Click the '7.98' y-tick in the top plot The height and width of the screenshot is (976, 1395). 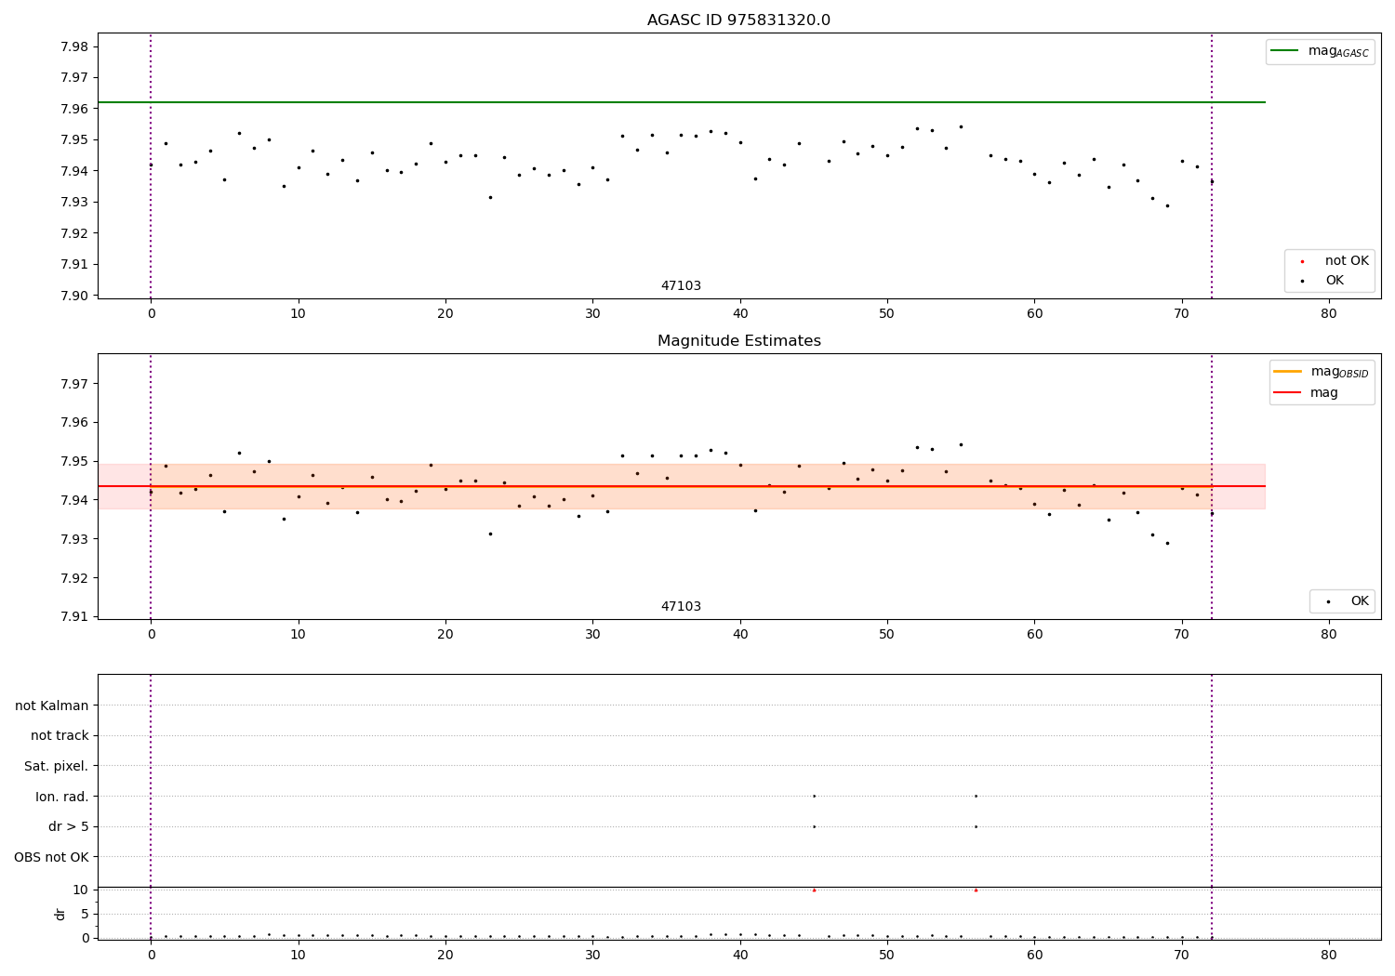pos(74,46)
